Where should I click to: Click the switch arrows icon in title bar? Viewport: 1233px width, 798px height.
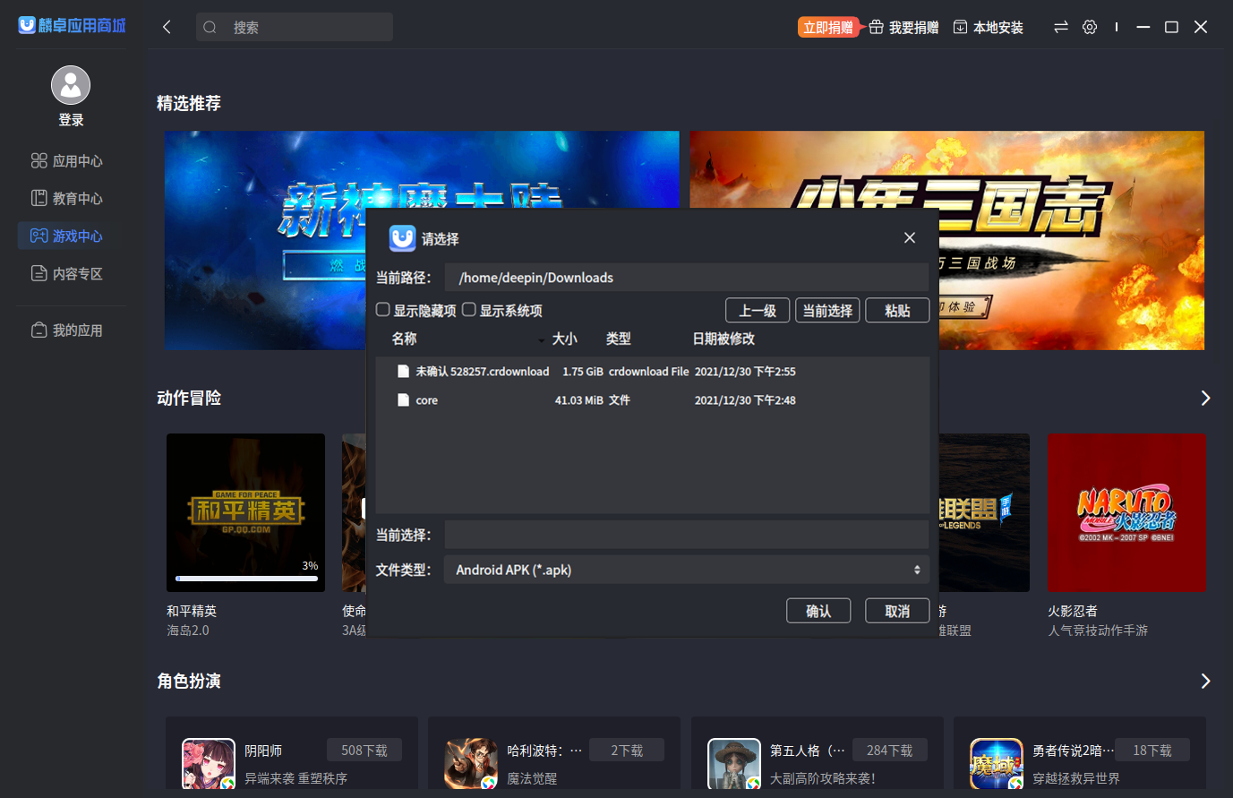click(1060, 27)
